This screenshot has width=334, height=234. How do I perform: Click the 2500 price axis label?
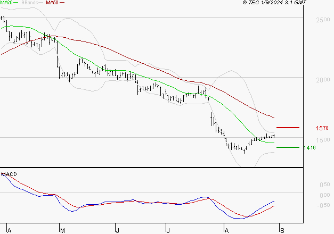pos(323,20)
